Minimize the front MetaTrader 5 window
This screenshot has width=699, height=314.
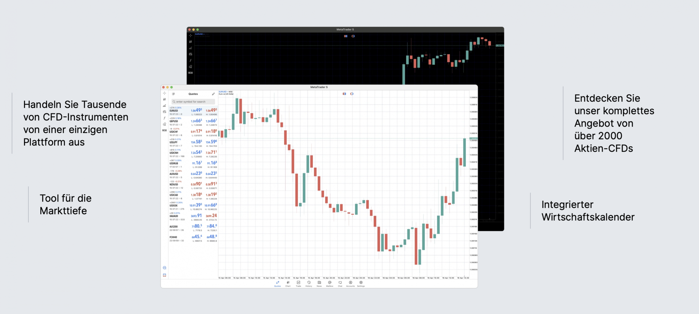pos(168,87)
